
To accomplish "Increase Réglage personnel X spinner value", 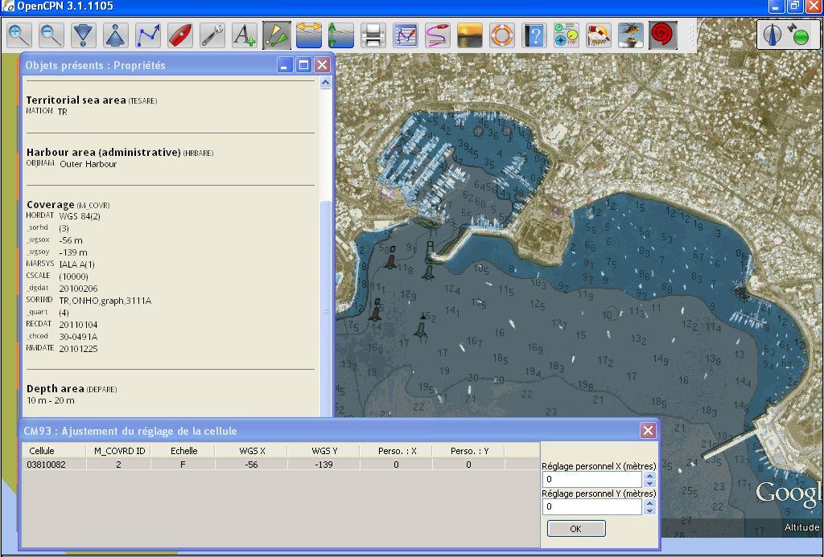I will [x=649, y=476].
